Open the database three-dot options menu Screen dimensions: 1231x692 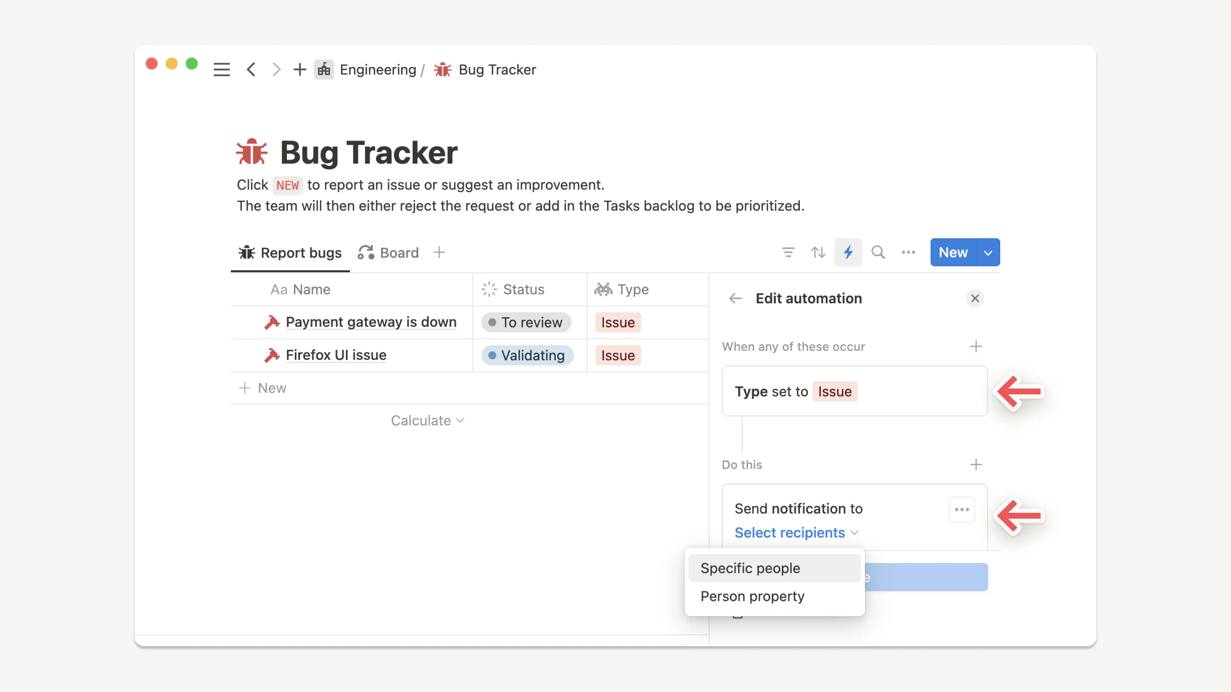(908, 252)
